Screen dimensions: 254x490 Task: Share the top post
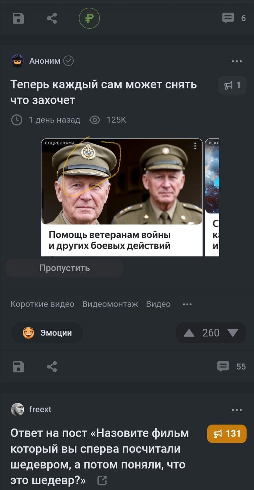click(x=52, y=18)
